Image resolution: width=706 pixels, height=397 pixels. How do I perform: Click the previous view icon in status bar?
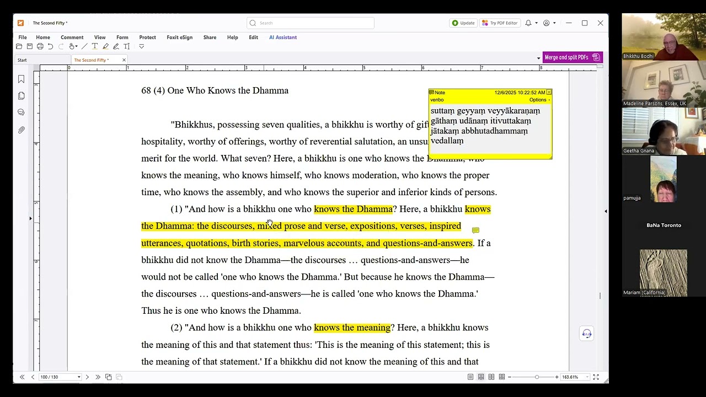pyautogui.click(x=109, y=377)
